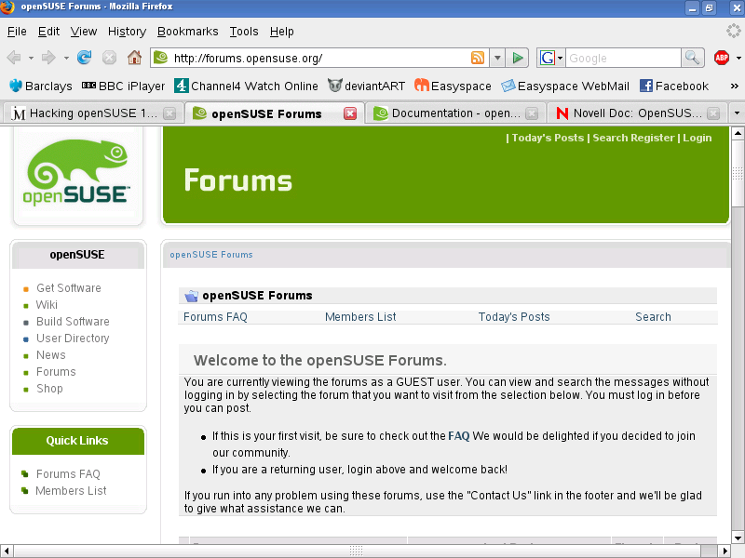Click the Forward navigation arrow
Screen dimensions: 745x558
[48, 58]
